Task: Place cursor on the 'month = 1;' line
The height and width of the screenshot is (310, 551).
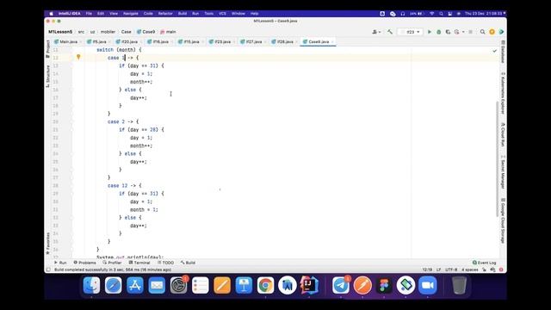Action: [144, 209]
